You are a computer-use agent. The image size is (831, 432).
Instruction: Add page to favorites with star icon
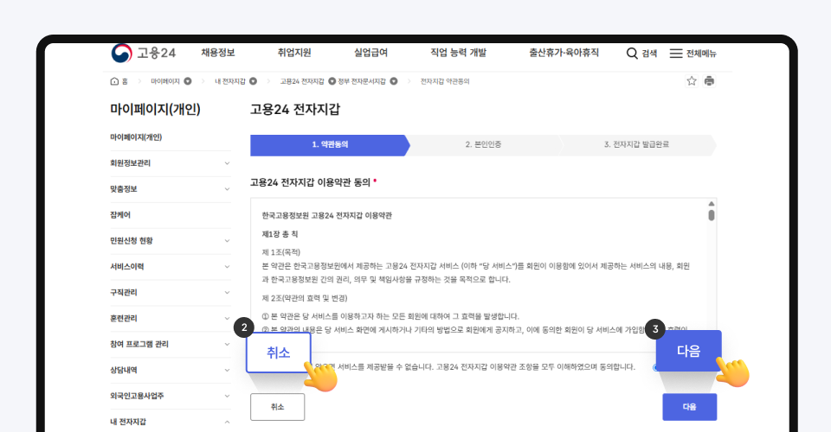692,81
